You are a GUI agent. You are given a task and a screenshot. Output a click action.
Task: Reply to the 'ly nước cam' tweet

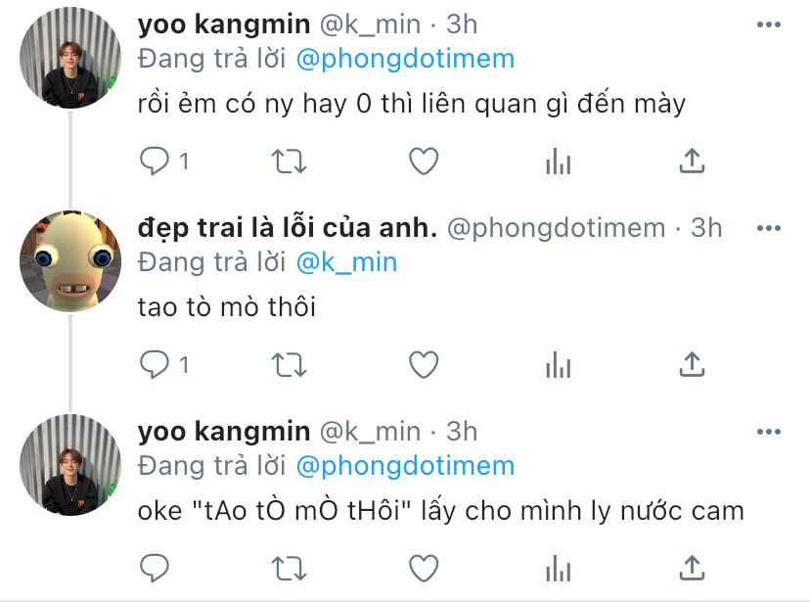pos(155,568)
